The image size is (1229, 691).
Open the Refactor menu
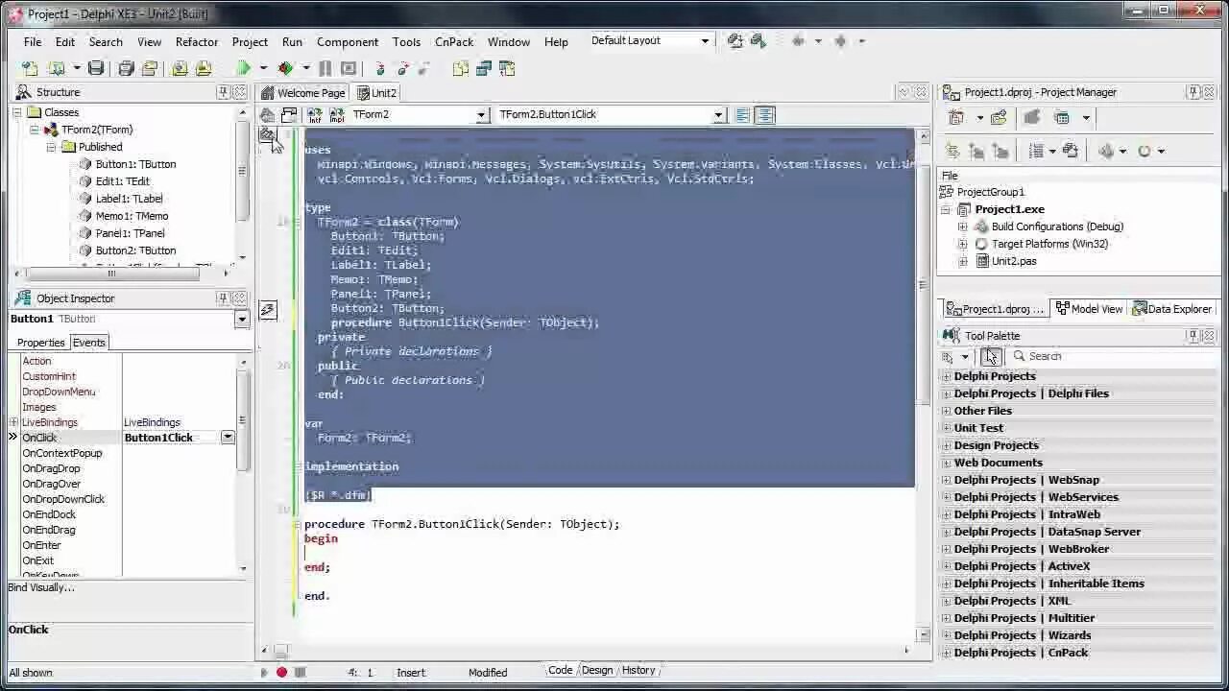[197, 42]
